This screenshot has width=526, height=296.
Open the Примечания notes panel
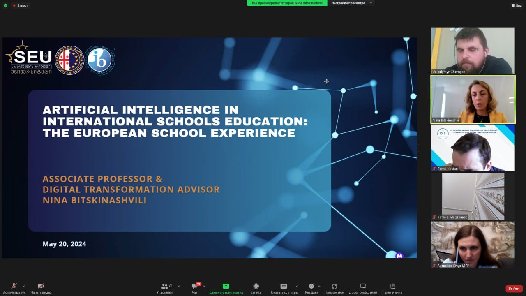pyautogui.click(x=392, y=288)
